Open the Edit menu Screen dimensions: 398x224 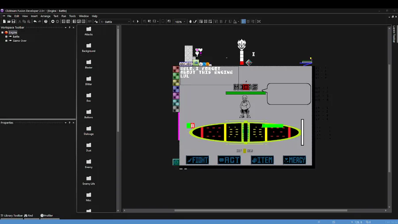coord(17,16)
